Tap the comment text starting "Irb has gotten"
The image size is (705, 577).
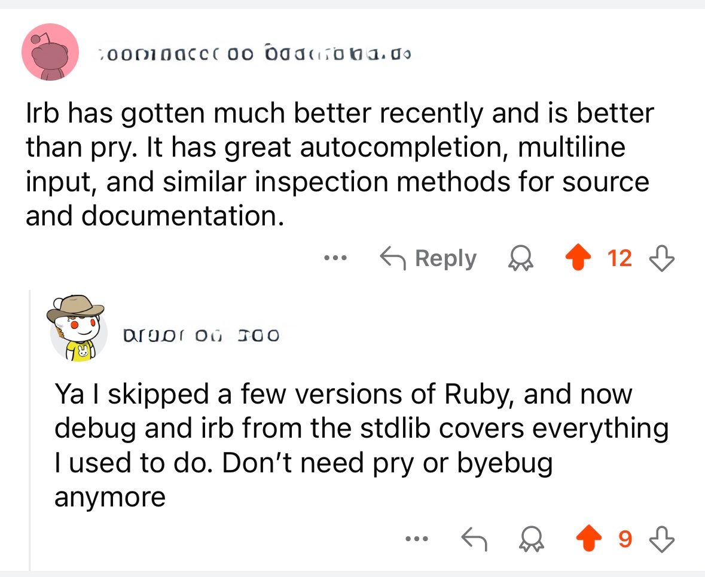pos(338,164)
